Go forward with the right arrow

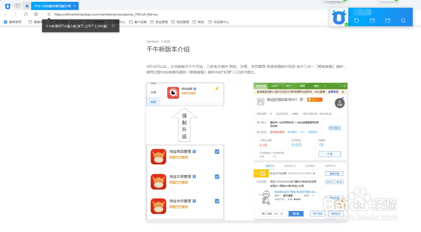15,14
